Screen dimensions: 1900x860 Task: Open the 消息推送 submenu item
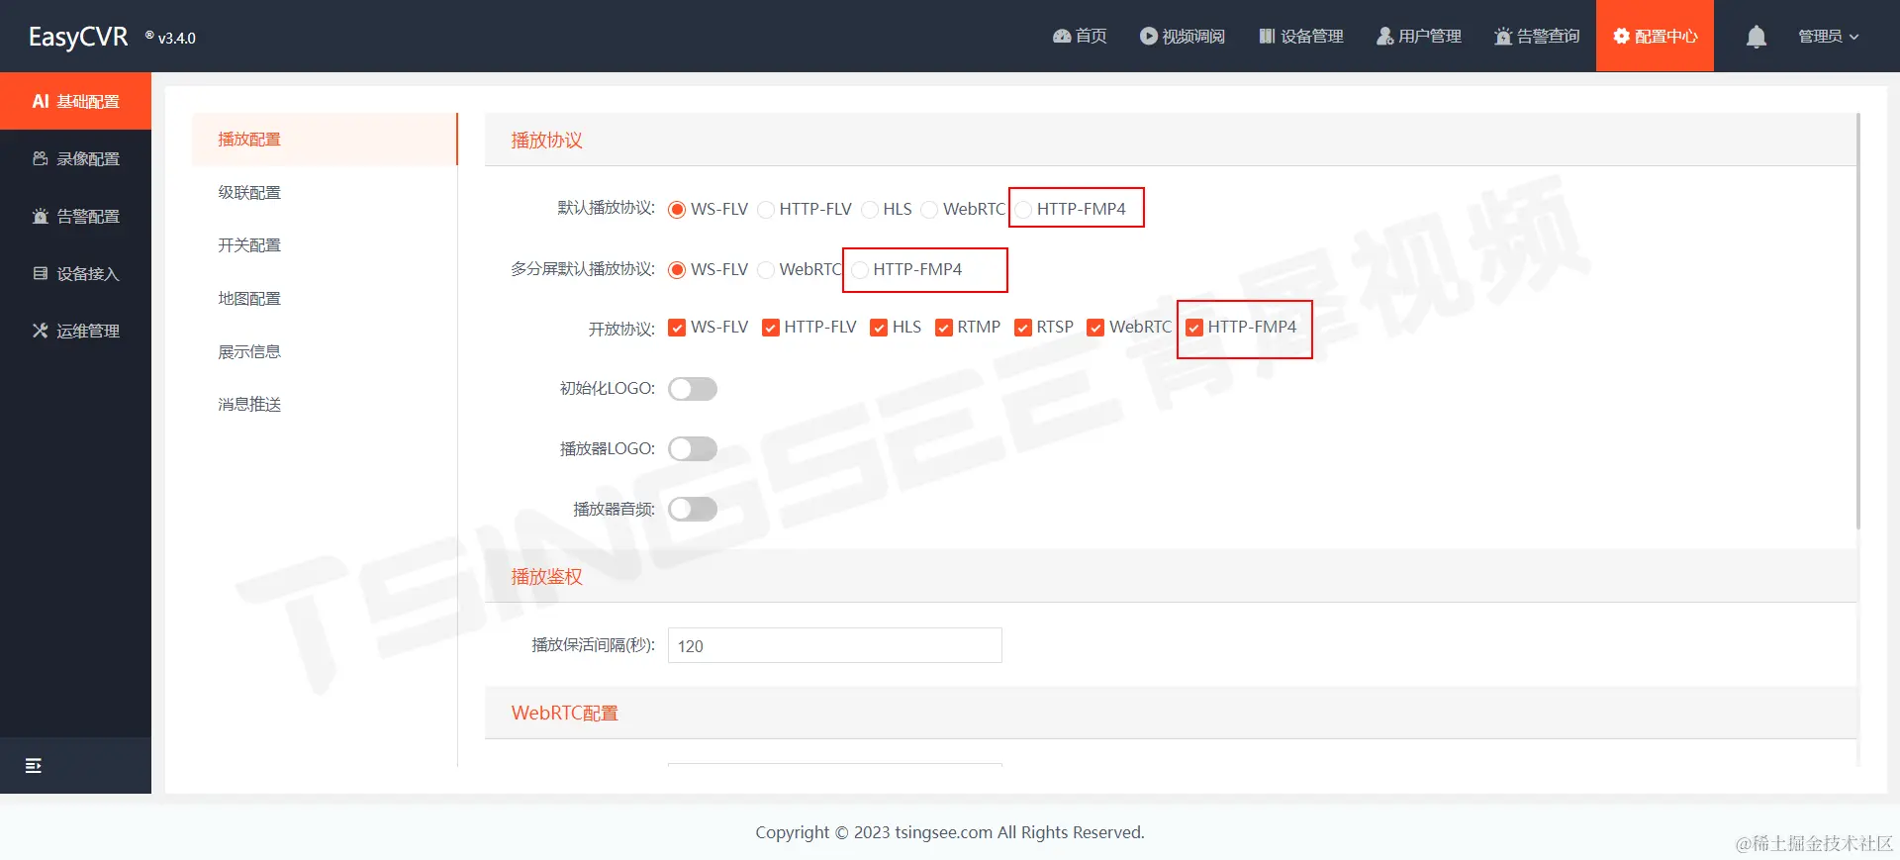pyautogui.click(x=325, y=405)
